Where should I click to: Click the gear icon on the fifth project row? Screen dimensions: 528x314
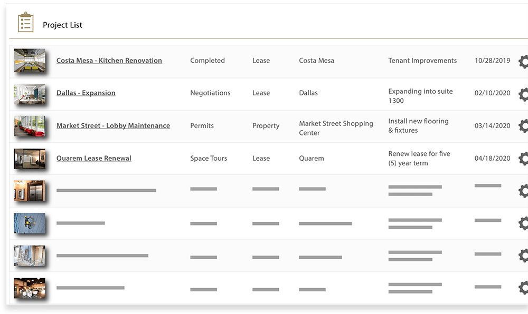click(523, 191)
